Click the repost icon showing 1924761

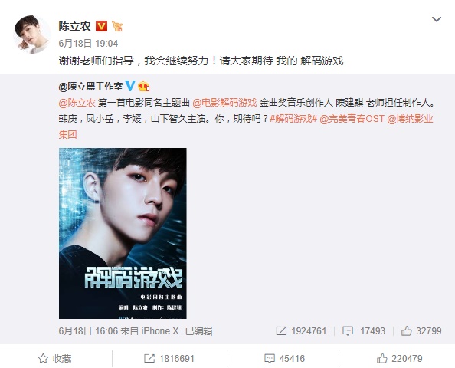pyautogui.click(x=301, y=331)
